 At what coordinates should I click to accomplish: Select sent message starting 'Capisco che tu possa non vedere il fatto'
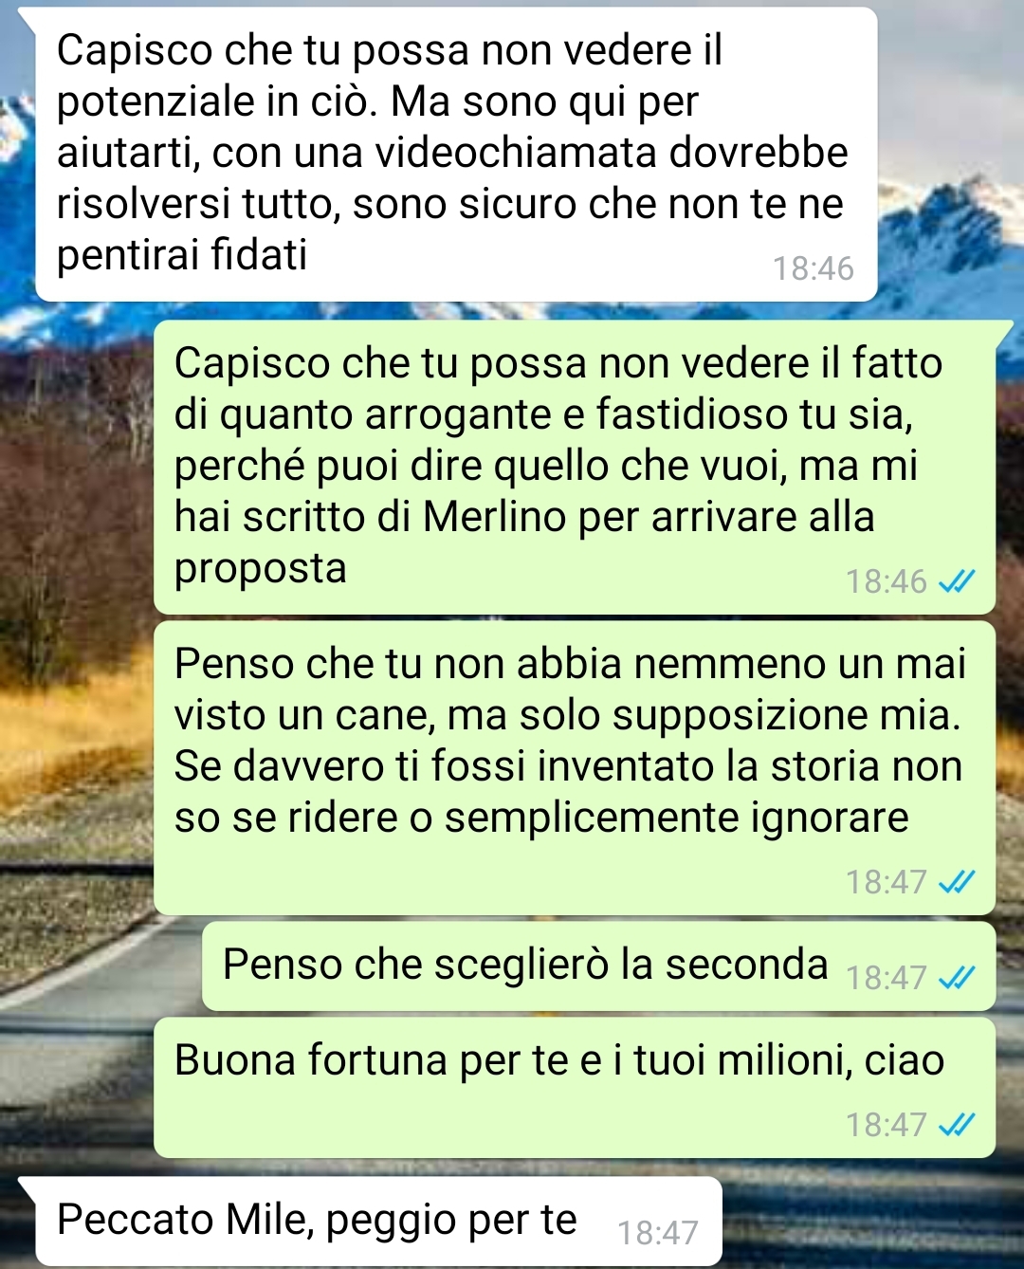pos(575,467)
